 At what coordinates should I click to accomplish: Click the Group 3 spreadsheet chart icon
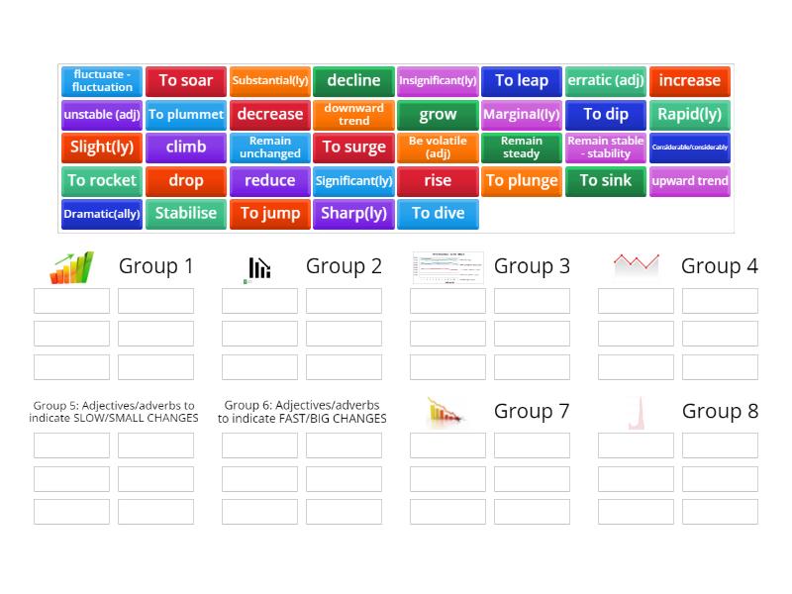447,264
